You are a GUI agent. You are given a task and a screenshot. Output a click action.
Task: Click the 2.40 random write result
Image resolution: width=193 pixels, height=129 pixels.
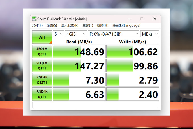[x=133, y=94]
